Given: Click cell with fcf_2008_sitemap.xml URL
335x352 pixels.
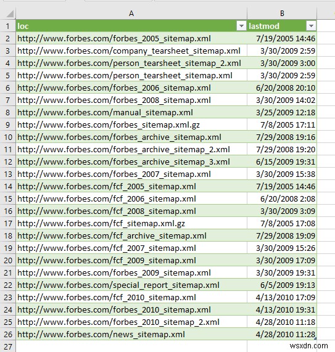Looking at the screenshot, I should [131, 211].
